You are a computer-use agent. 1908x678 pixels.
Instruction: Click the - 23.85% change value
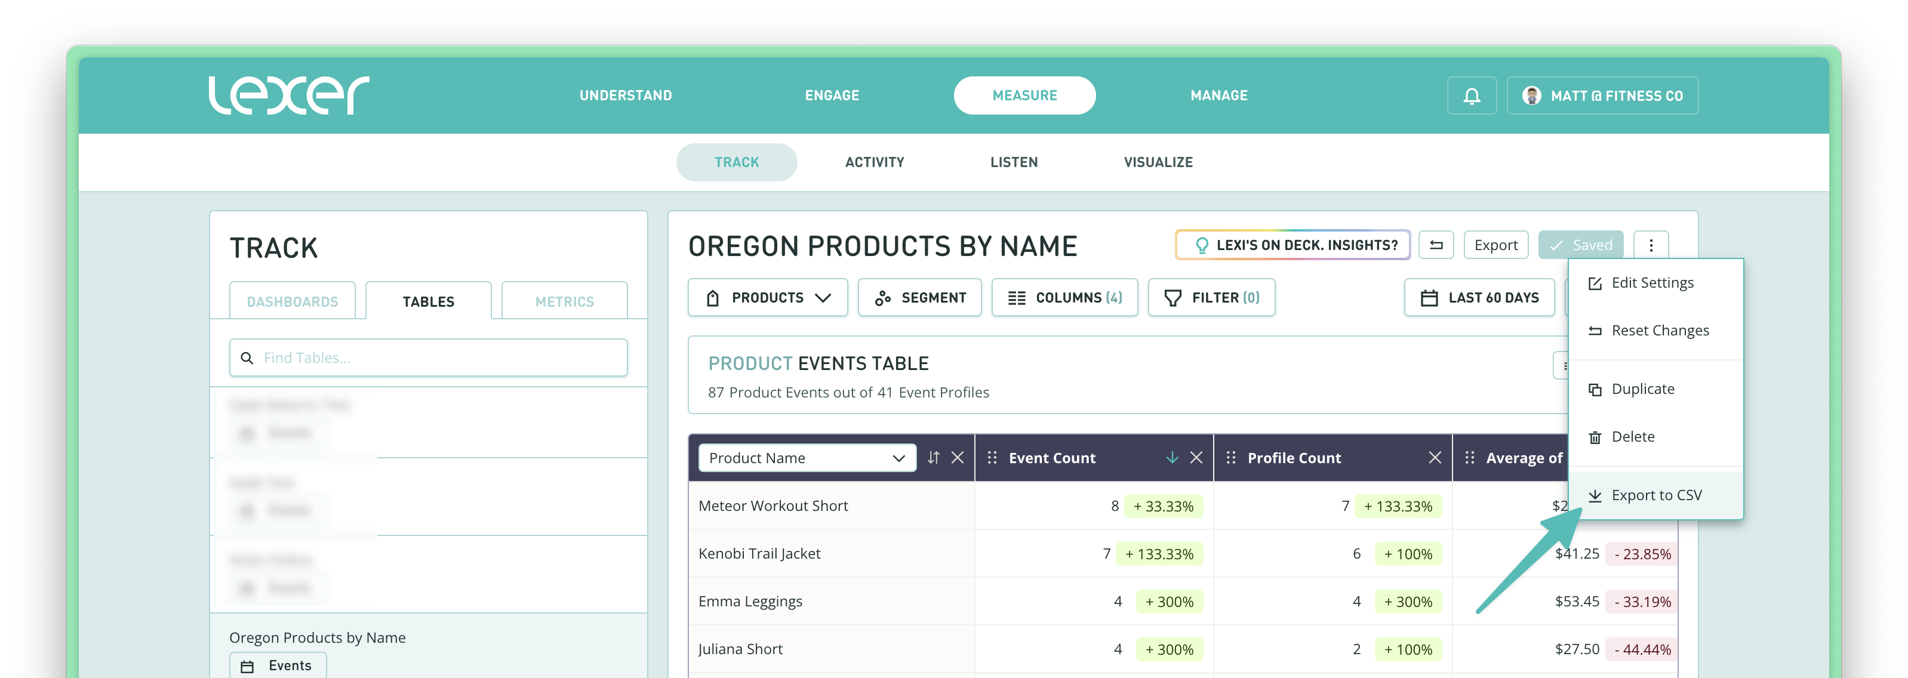(1642, 554)
